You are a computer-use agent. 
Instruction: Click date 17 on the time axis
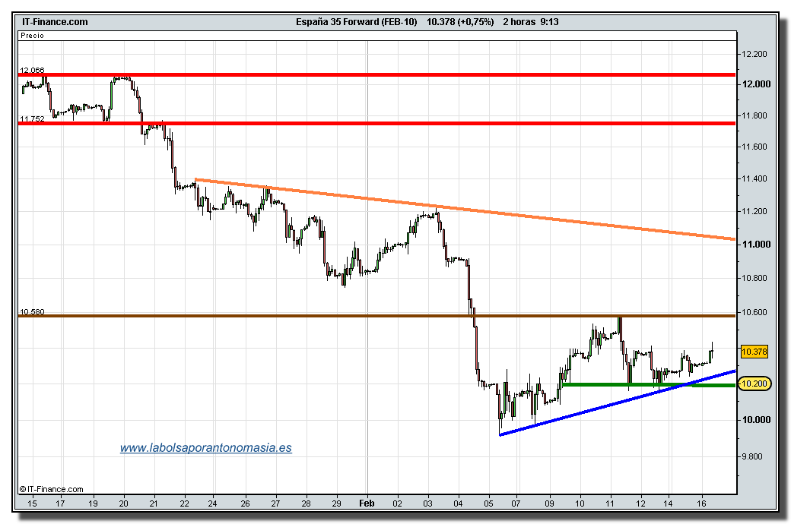(60, 503)
